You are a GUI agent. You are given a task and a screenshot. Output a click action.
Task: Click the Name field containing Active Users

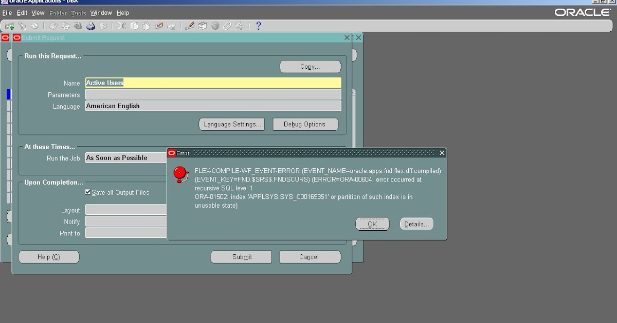click(213, 83)
